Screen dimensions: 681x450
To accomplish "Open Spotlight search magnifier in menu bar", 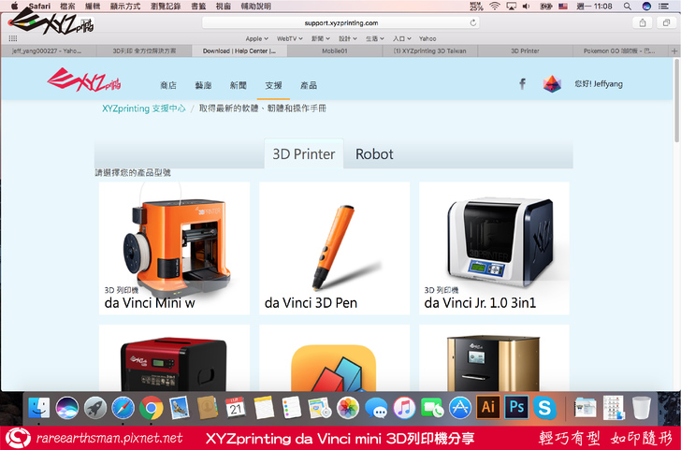I will point(627,6).
